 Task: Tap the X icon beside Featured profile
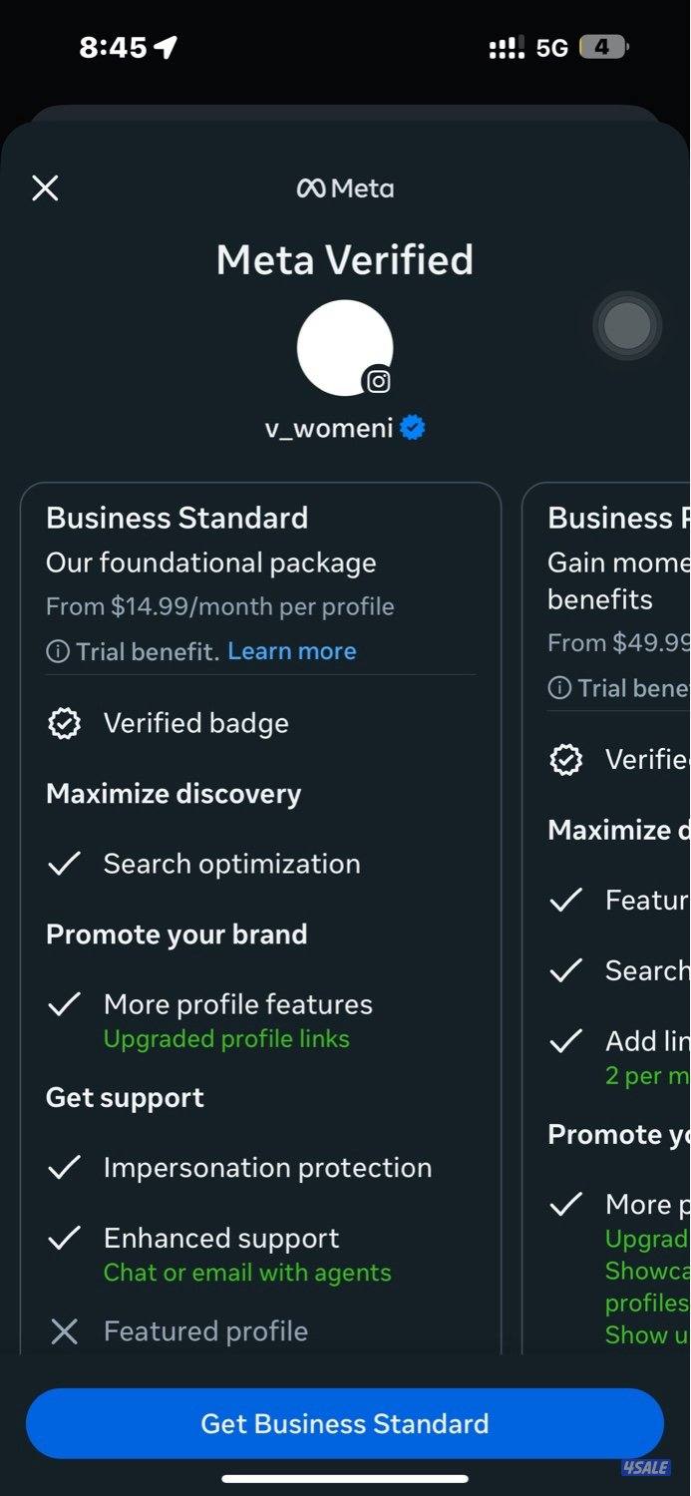(64, 1331)
